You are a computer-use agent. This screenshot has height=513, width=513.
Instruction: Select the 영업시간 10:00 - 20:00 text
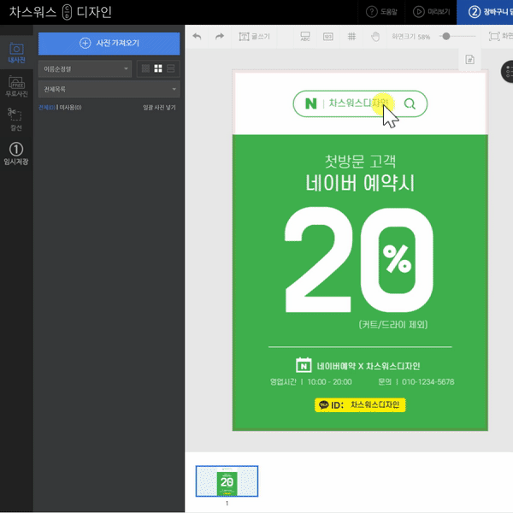[x=311, y=382]
